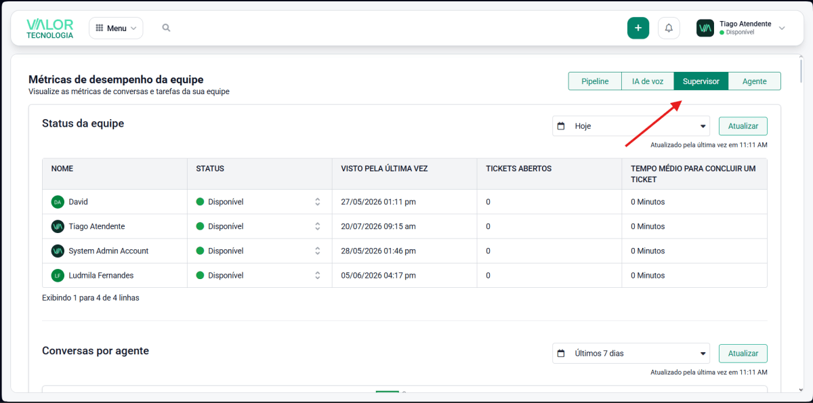Click the date 05/06/2026 04:17 pm

(379, 276)
